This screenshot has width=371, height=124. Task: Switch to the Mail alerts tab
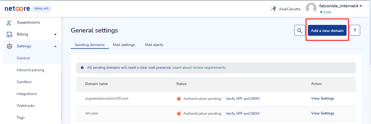(x=154, y=45)
